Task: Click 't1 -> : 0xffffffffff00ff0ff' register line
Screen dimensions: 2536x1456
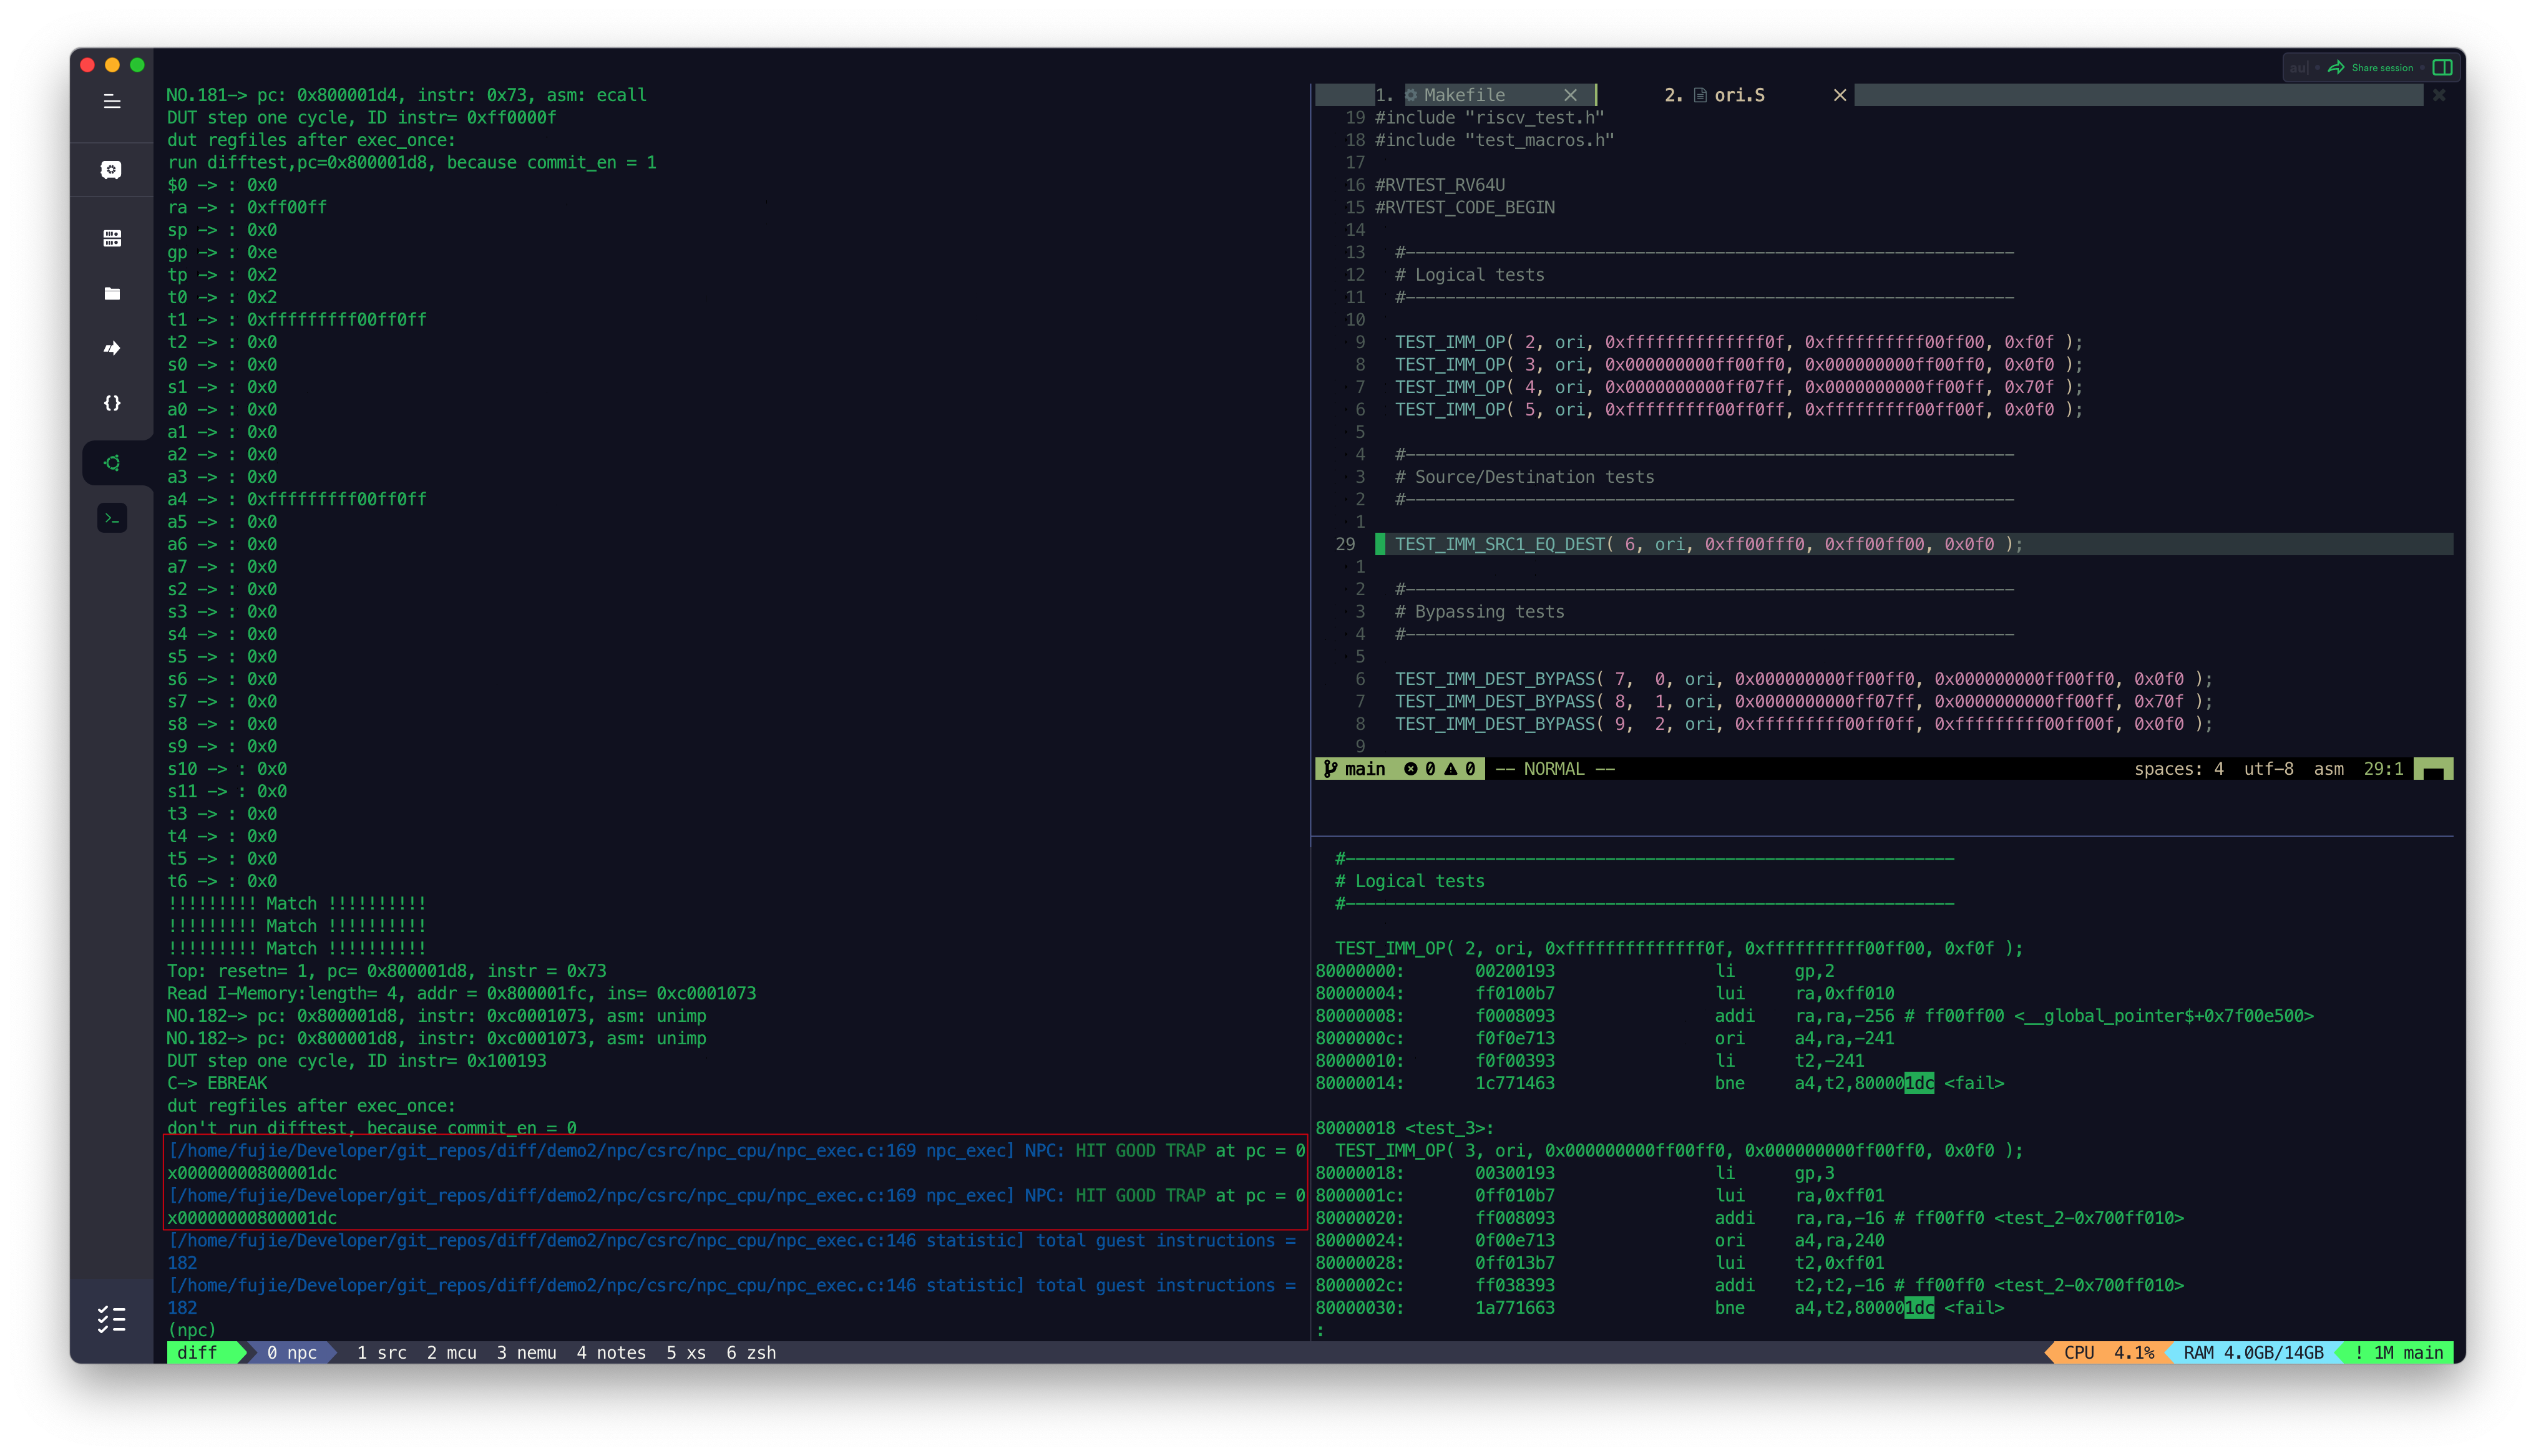Action: tap(296, 319)
